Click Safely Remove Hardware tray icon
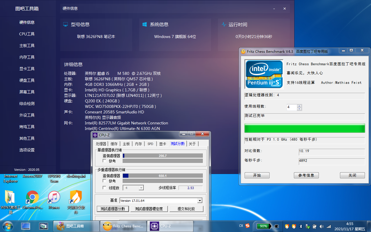Viewport: 371px width, 232px height. 308,226
